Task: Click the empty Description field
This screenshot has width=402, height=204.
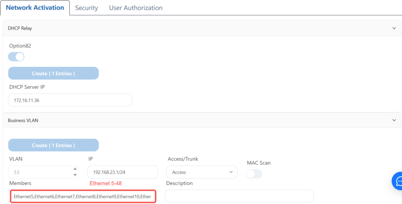Action: pyautogui.click(x=239, y=196)
